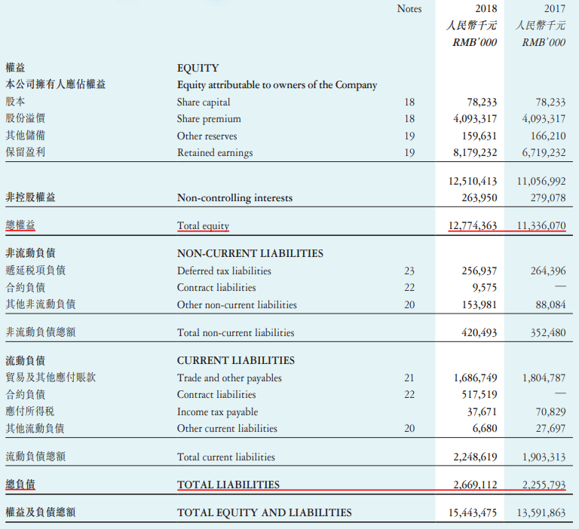Click the underlined "Total equity" label
This screenshot has height=529, width=579.
click(x=203, y=225)
